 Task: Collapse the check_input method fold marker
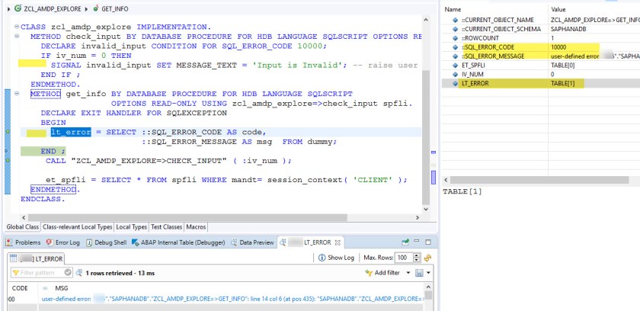tap(16, 37)
